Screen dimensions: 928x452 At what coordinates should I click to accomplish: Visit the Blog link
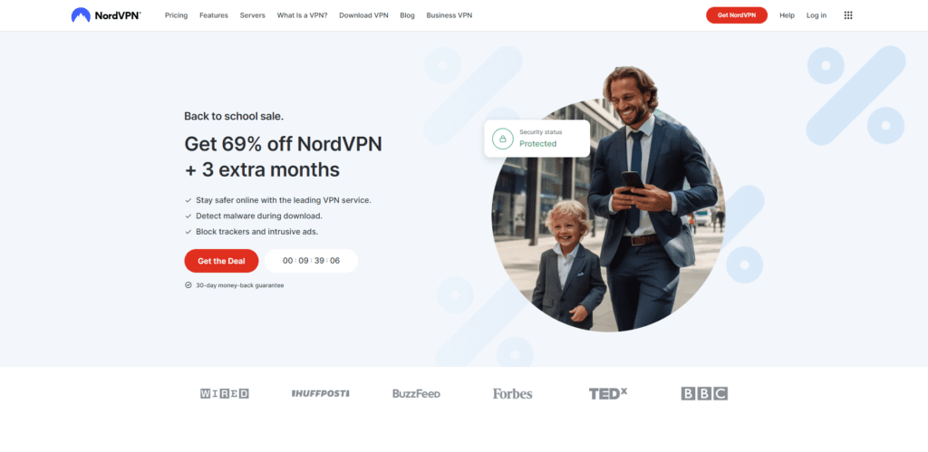[x=407, y=15]
